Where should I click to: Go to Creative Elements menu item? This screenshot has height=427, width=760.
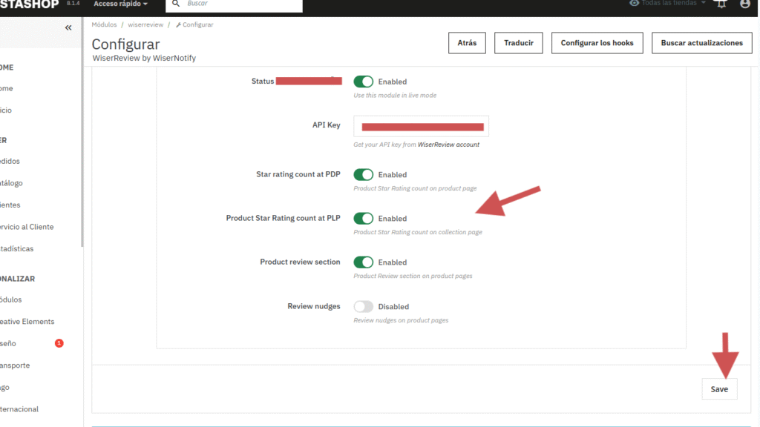pyautogui.click(x=27, y=322)
